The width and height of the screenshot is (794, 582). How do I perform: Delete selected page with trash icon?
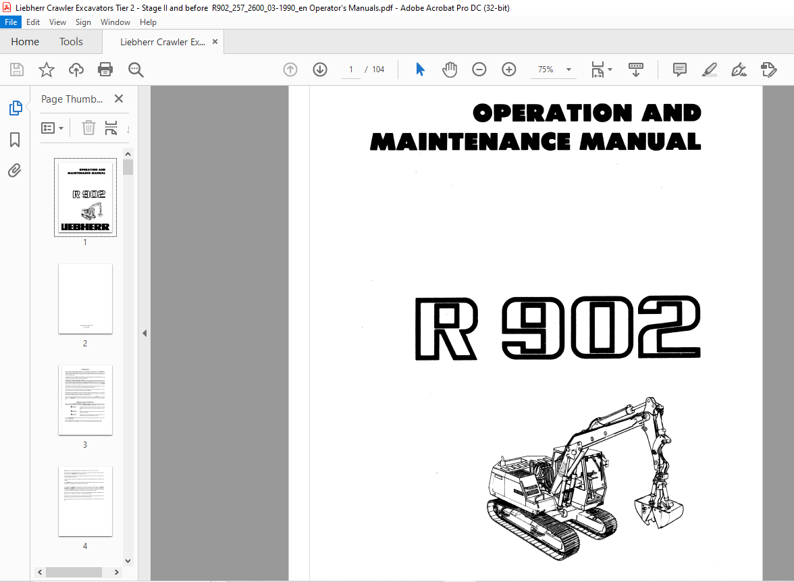click(88, 128)
